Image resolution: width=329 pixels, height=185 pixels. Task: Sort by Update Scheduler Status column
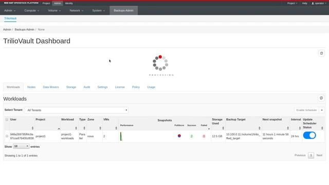click(x=322, y=128)
